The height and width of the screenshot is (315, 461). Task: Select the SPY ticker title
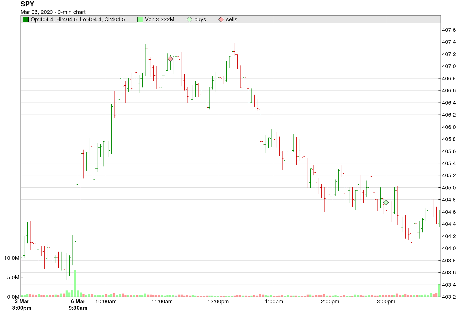click(27, 4)
